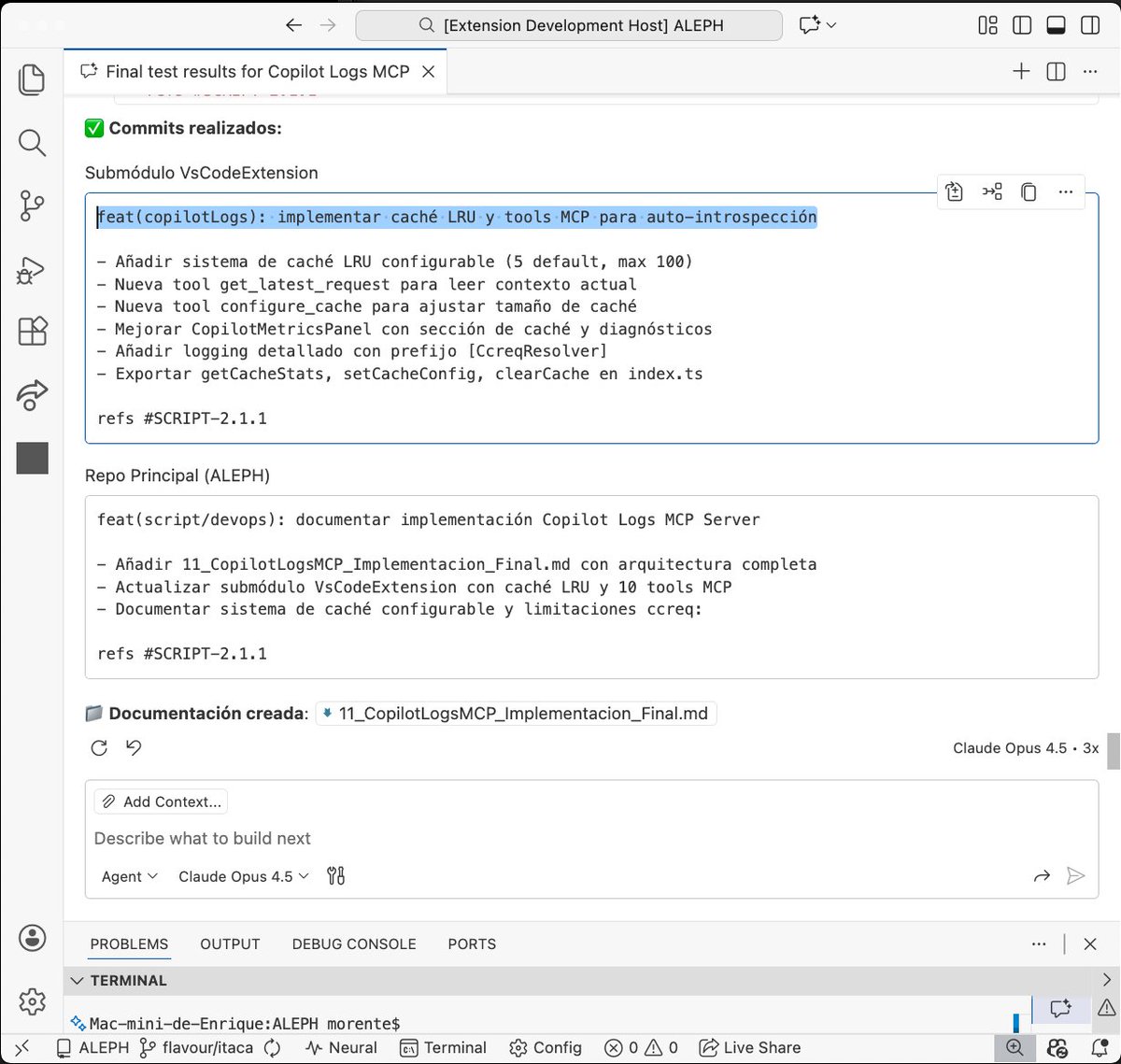The height and width of the screenshot is (1064, 1121).
Task: Open notifications bell in status bar
Action: 1100,1048
